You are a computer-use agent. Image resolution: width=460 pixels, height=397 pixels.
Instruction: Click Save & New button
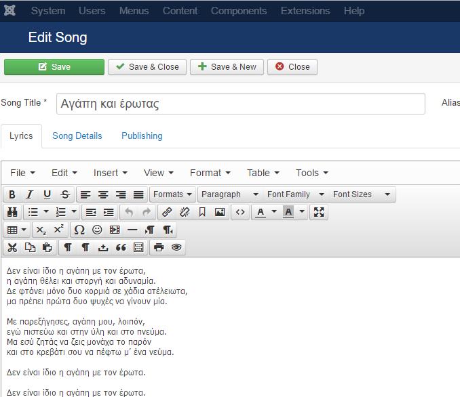pyautogui.click(x=227, y=67)
